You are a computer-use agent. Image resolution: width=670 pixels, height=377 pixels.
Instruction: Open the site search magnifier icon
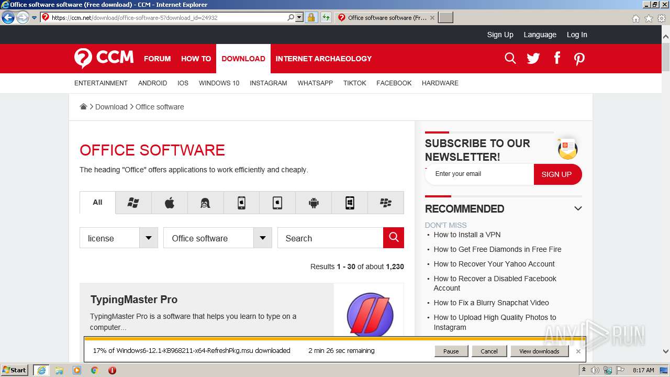tap(510, 58)
